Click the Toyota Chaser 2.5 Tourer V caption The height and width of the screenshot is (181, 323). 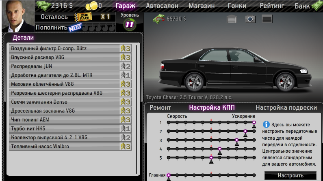[189, 97]
